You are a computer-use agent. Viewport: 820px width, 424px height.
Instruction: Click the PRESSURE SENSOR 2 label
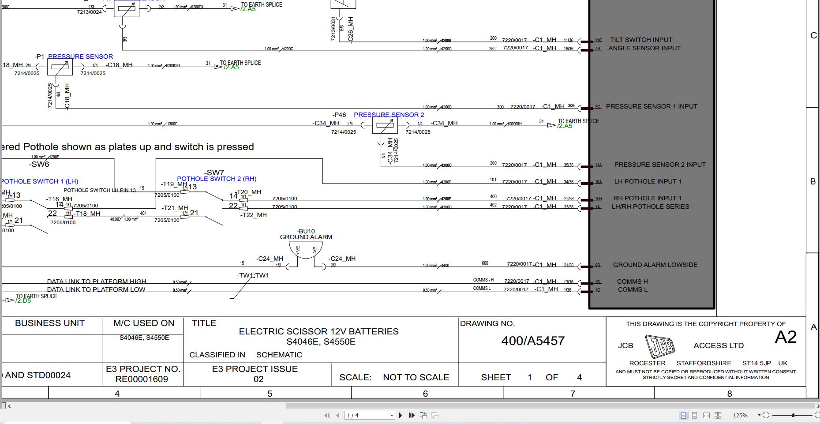389,115
